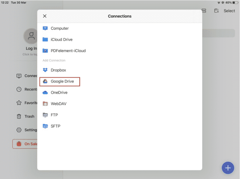This screenshot has width=240, height=179.
Task: Tap the Select button at top right
Action: pos(229,11)
